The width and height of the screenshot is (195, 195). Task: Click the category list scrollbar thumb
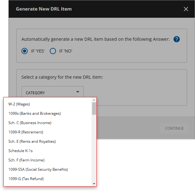click(x=94, y=109)
